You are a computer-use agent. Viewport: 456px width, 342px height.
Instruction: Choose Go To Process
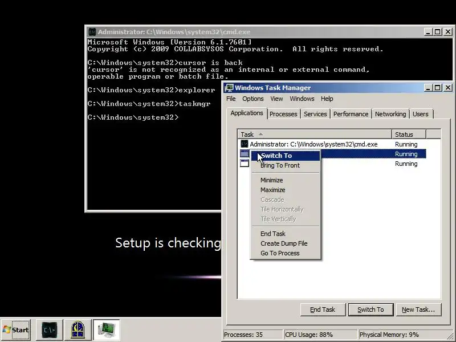[x=286, y=253]
